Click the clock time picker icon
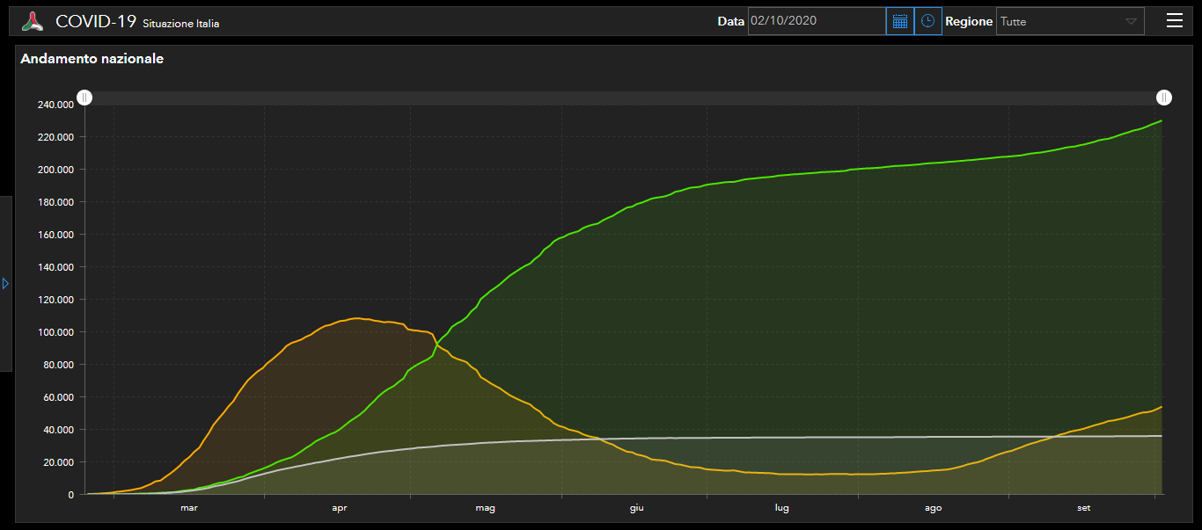1202x530 pixels. pyautogui.click(x=927, y=21)
